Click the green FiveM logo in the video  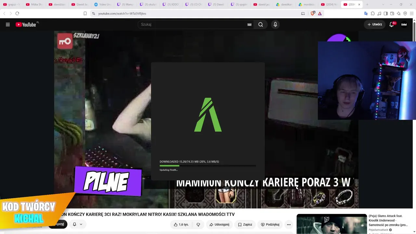[x=208, y=115]
